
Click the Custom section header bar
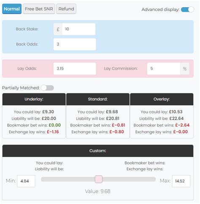[98, 151]
